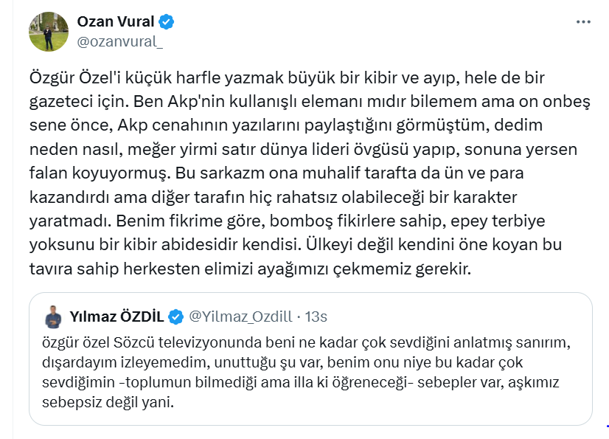The width and height of the screenshot is (609, 439).
Task: Click the quoted line starting 'dışardayım izleyemedim'
Action: coord(282,362)
